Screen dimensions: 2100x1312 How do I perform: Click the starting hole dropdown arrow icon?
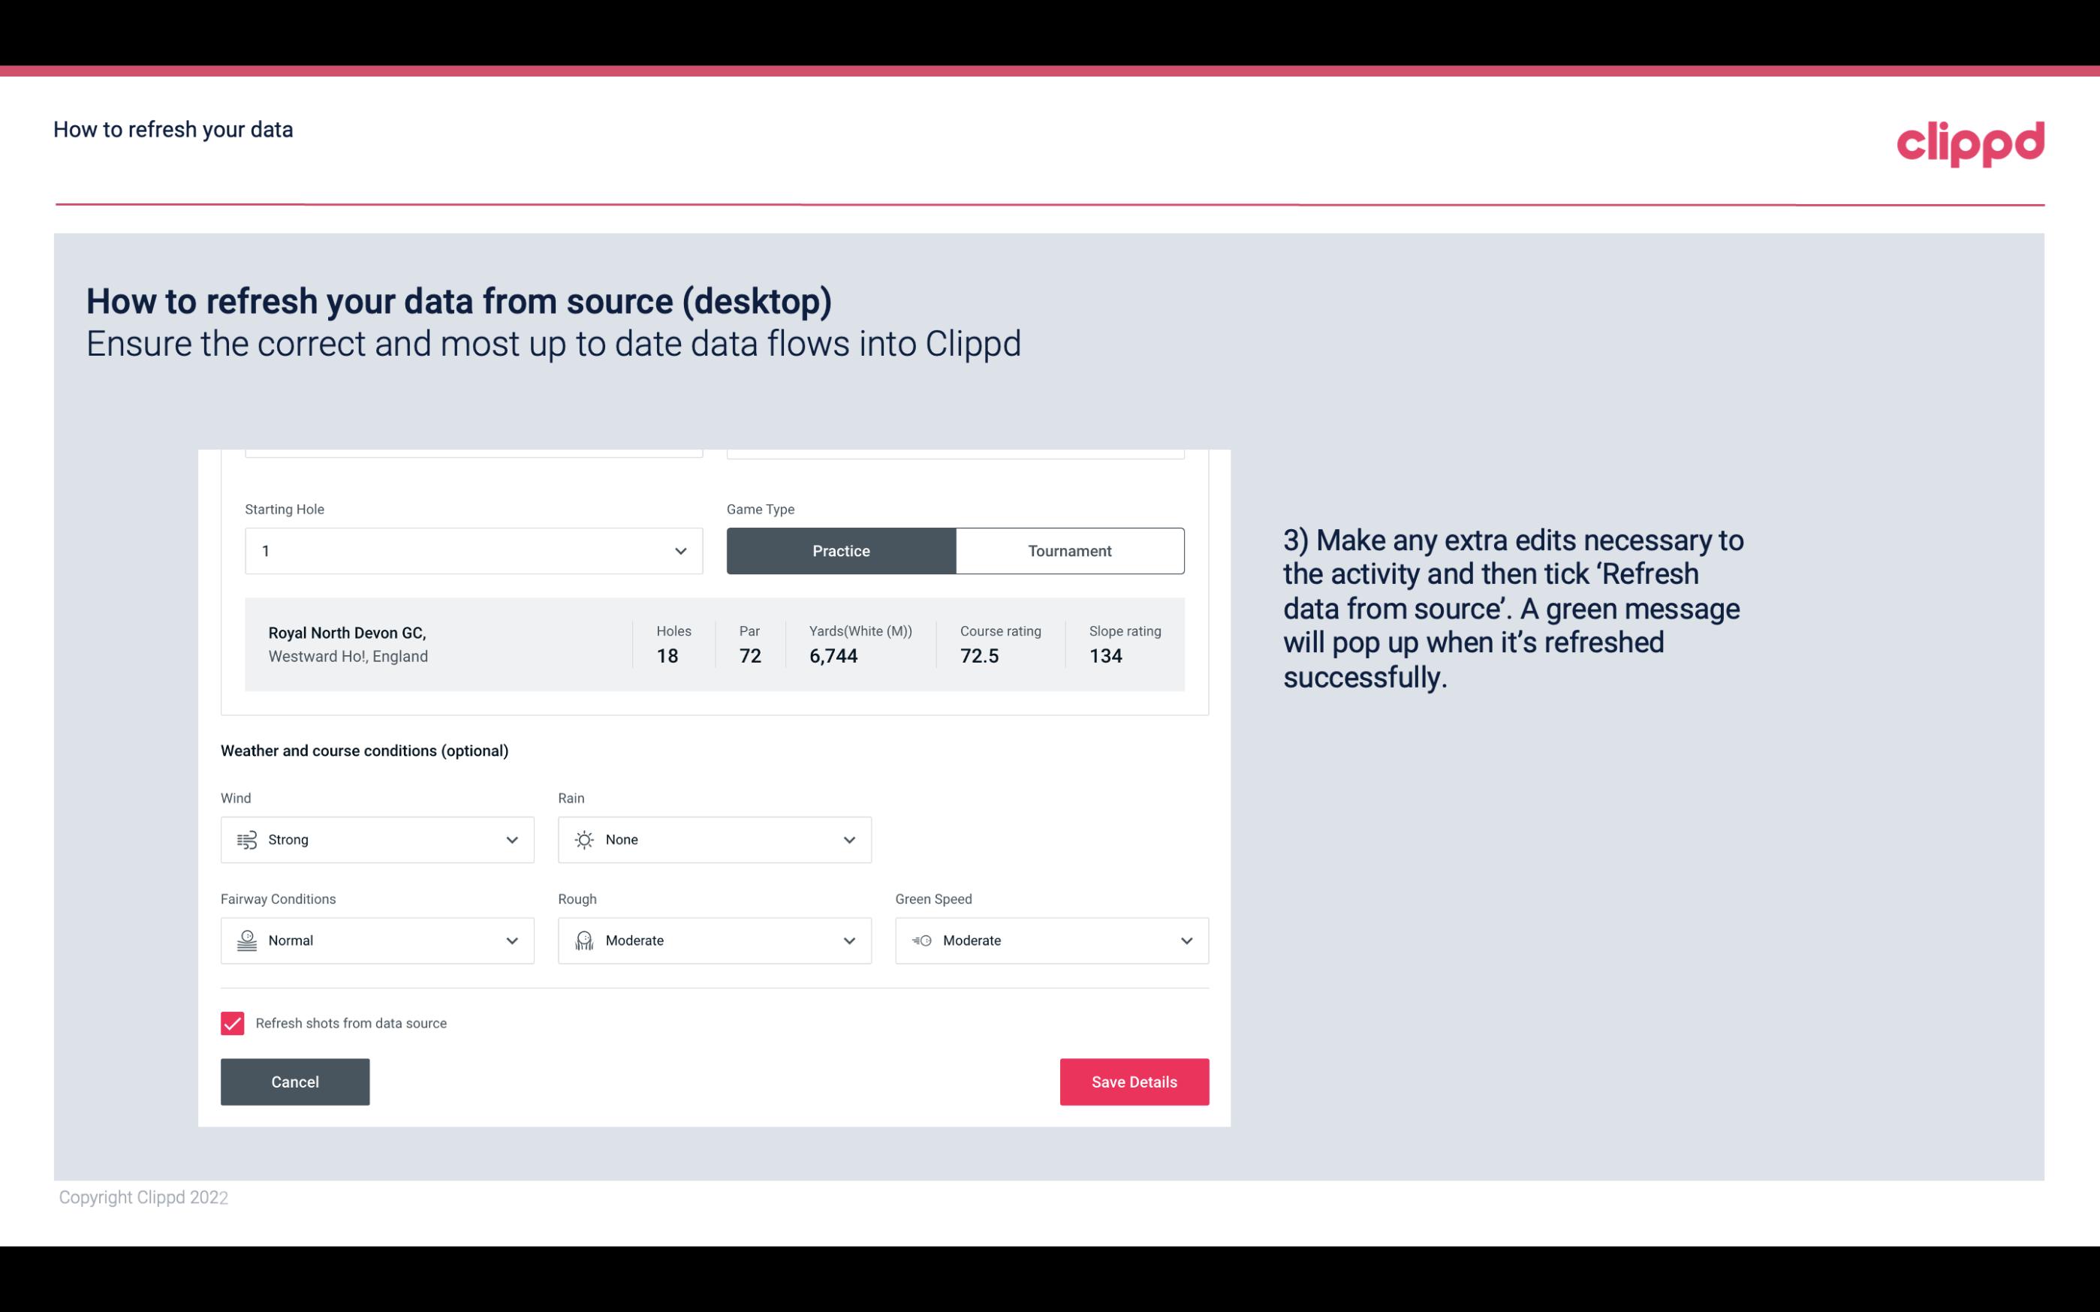point(679,550)
